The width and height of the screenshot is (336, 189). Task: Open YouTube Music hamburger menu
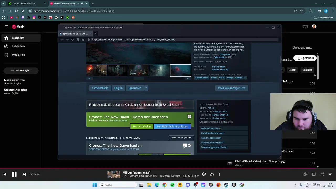click(6, 27)
